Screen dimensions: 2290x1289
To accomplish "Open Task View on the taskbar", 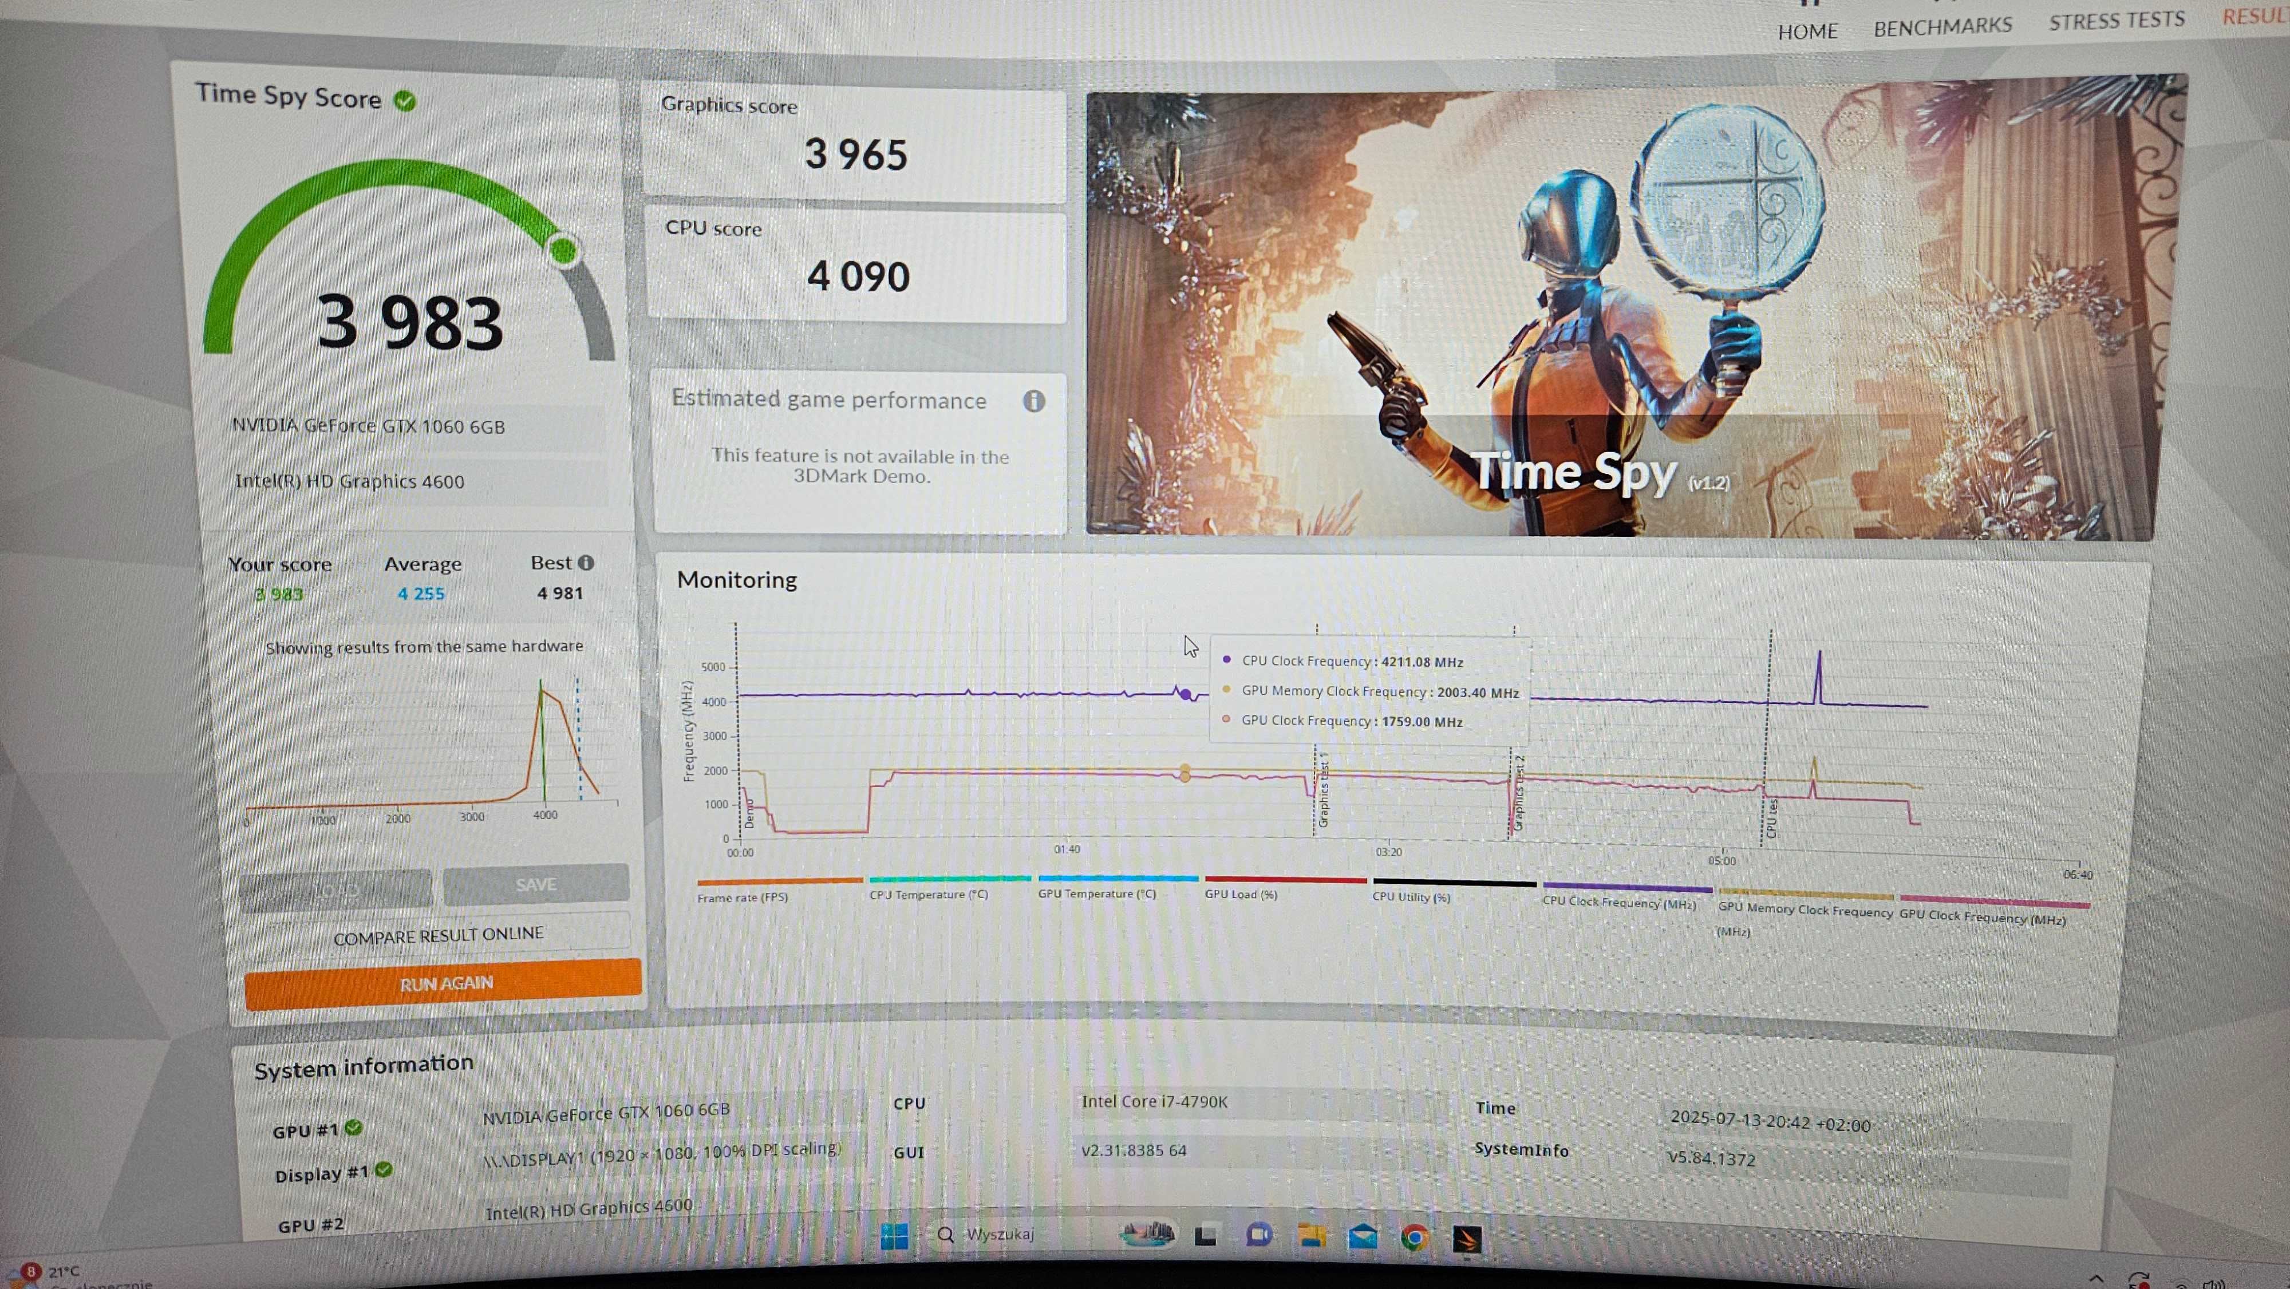I will 1206,1236.
